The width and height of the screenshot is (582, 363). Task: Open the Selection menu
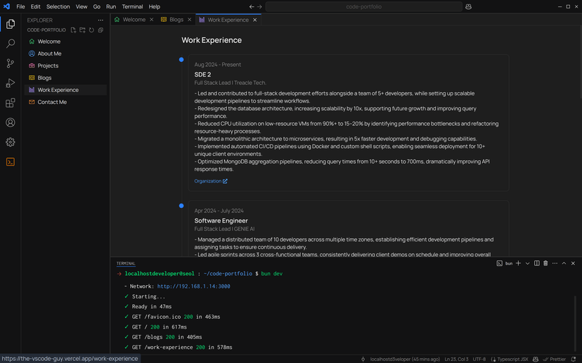pyautogui.click(x=58, y=7)
